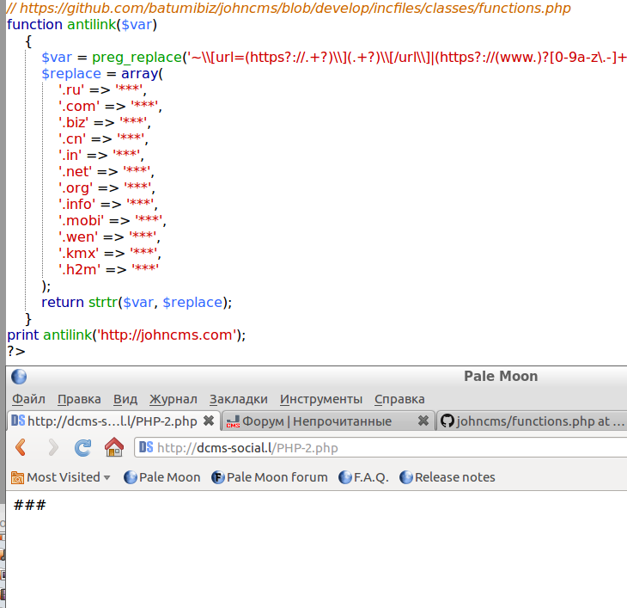Viewport: 627px width, 608px height.
Task: Open the Правка menu
Action: point(79,399)
